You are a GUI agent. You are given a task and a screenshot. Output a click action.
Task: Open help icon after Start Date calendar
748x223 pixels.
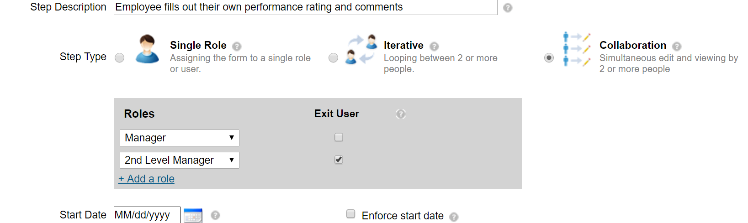(215, 215)
